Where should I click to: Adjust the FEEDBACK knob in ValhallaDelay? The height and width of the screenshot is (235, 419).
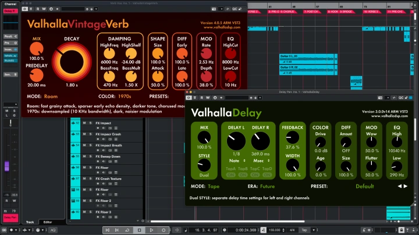[292, 138]
